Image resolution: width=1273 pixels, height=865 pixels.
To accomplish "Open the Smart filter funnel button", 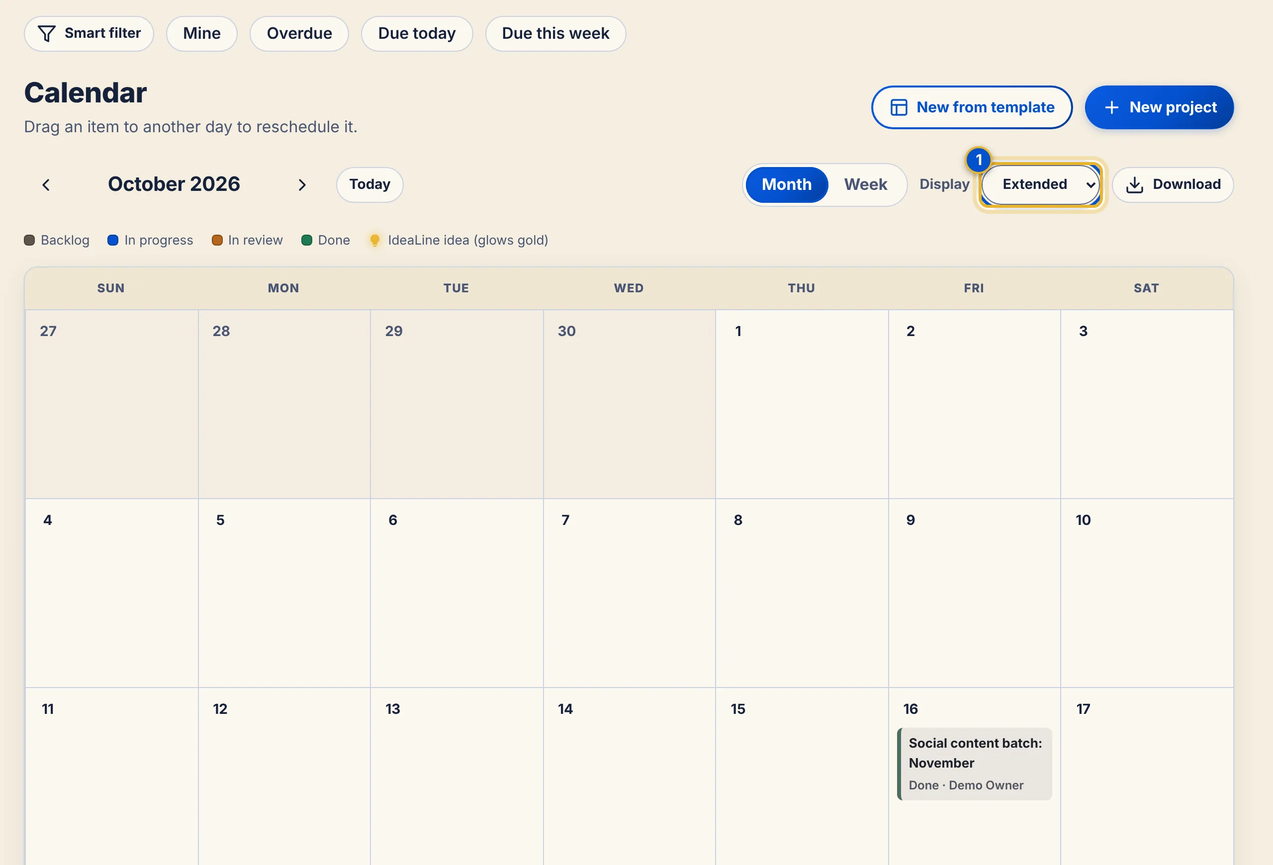I will point(89,33).
